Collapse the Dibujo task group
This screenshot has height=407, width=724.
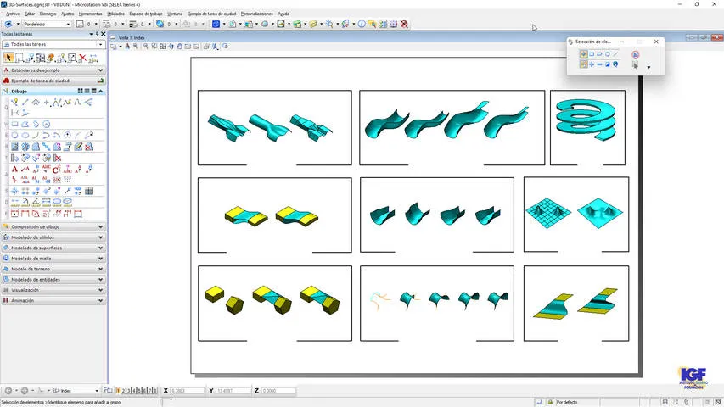point(101,92)
